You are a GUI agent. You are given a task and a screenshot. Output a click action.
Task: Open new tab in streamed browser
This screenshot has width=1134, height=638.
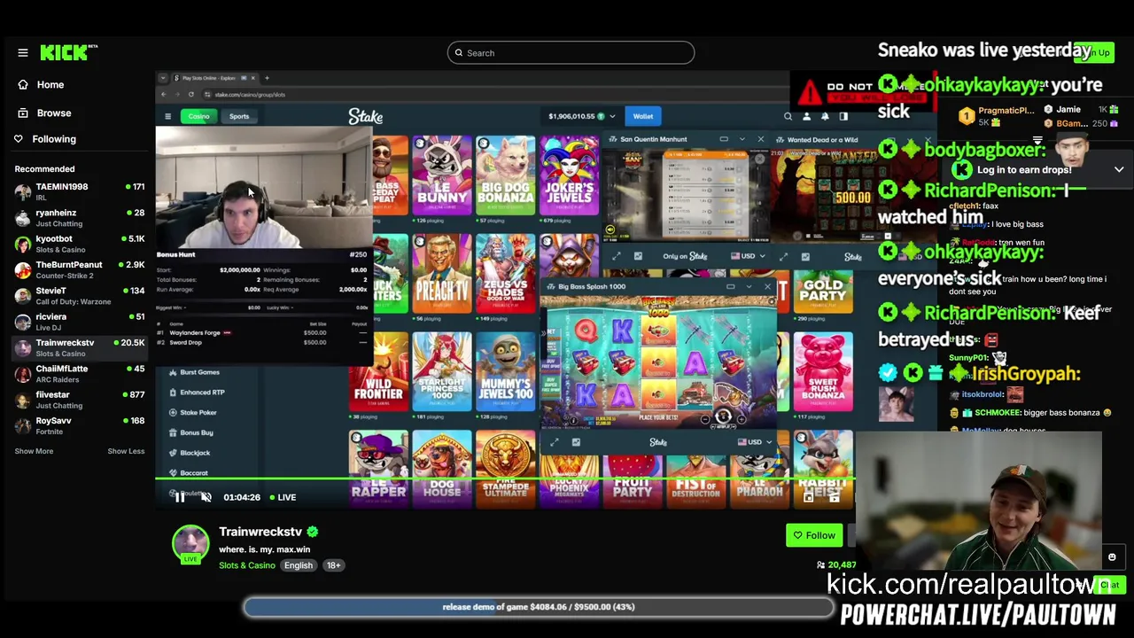pos(267,78)
